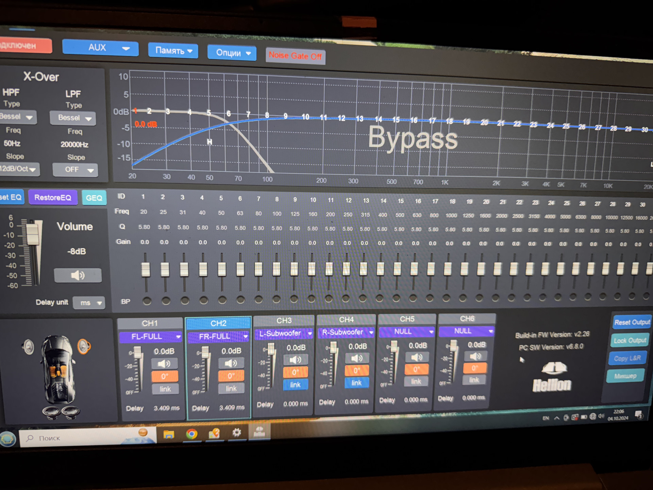This screenshot has width=653, height=490.
Task: Open the AUX input source dropdown
Action: click(100, 48)
